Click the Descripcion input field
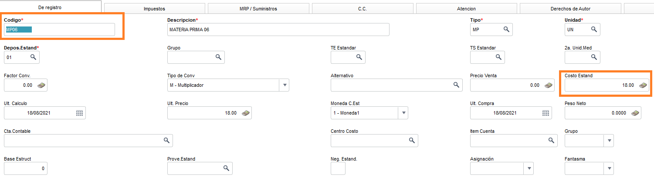 [x=278, y=30]
